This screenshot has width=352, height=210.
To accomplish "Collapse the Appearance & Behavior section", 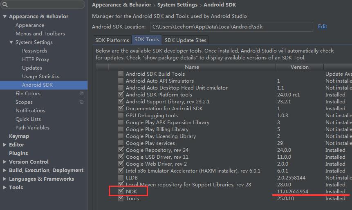I will tap(4, 16).
